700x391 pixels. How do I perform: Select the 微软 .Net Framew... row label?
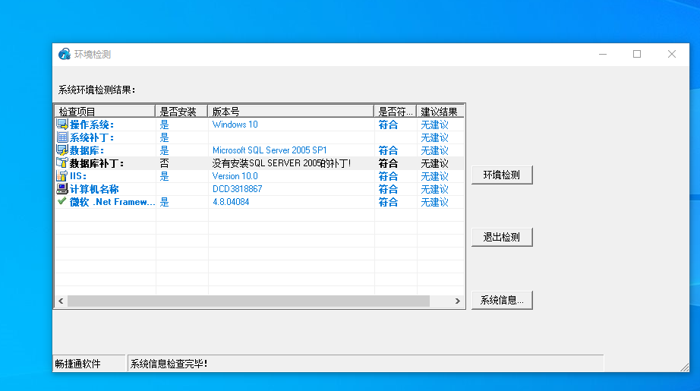pos(112,202)
